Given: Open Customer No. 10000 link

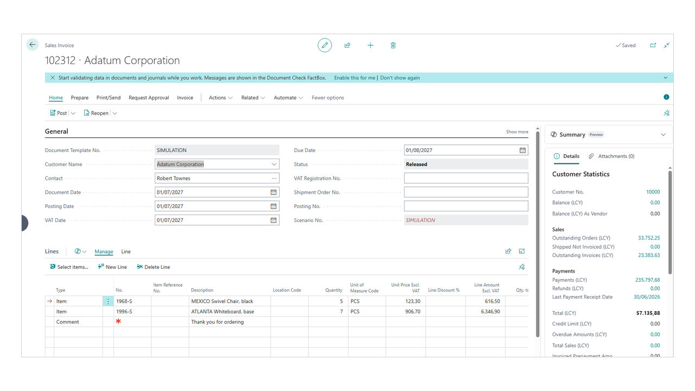Looking at the screenshot, I should point(653,192).
